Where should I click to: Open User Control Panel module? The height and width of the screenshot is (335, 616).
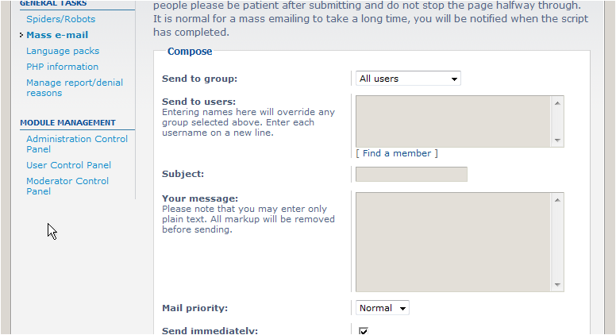click(x=68, y=165)
